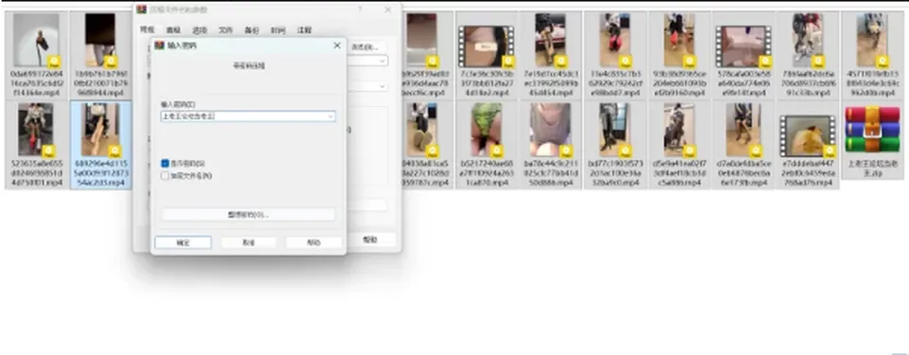Screen dimensions: 909x355
Task: Select video thumbnail of 7869aaf82dc6a...mp4
Action: 808,41
